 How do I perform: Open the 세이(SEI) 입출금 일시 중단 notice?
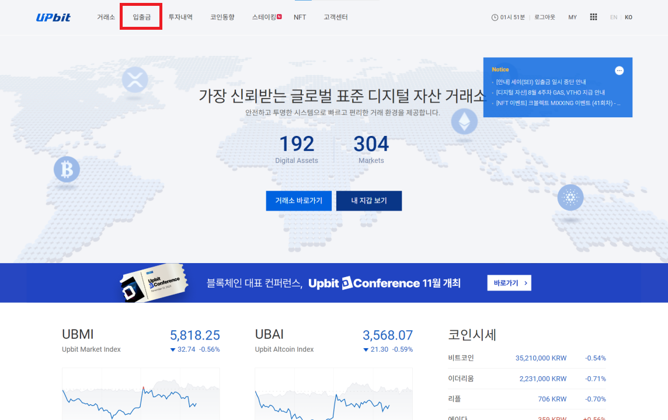tap(541, 82)
